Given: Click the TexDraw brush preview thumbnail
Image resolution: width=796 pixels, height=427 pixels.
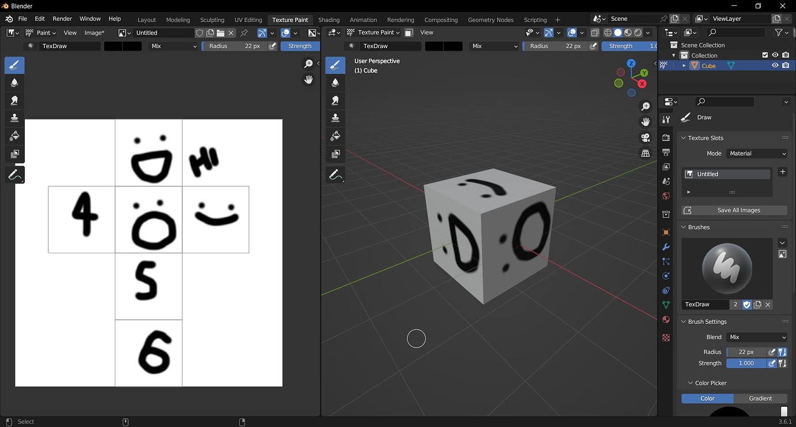Looking at the screenshot, I should [x=727, y=268].
